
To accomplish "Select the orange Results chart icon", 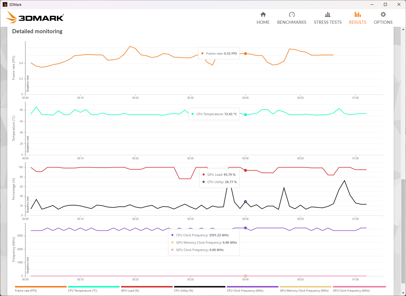I will (357, 14).
